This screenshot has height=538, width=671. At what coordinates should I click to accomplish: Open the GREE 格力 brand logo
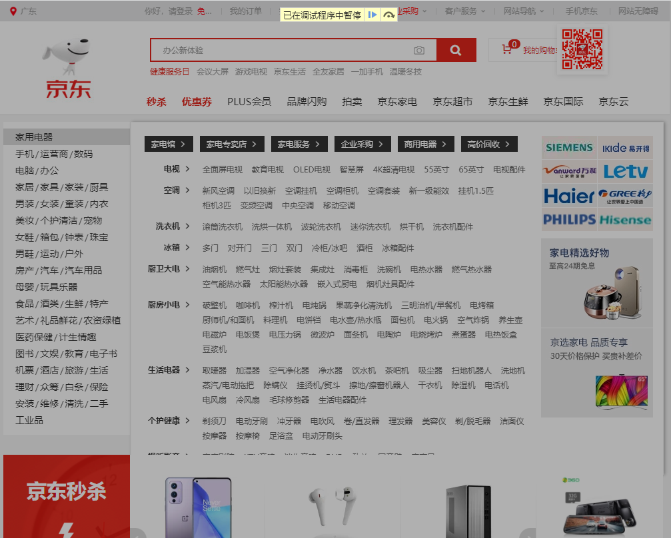[625, 196]
